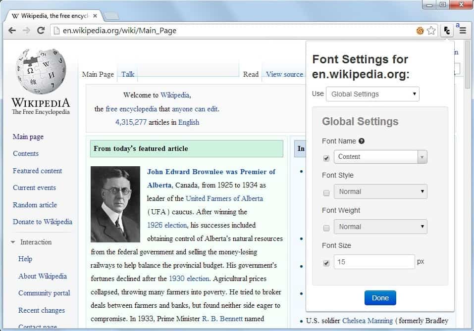
Task: Open the Use Global Settings dropdown
Action: (372, 94)
